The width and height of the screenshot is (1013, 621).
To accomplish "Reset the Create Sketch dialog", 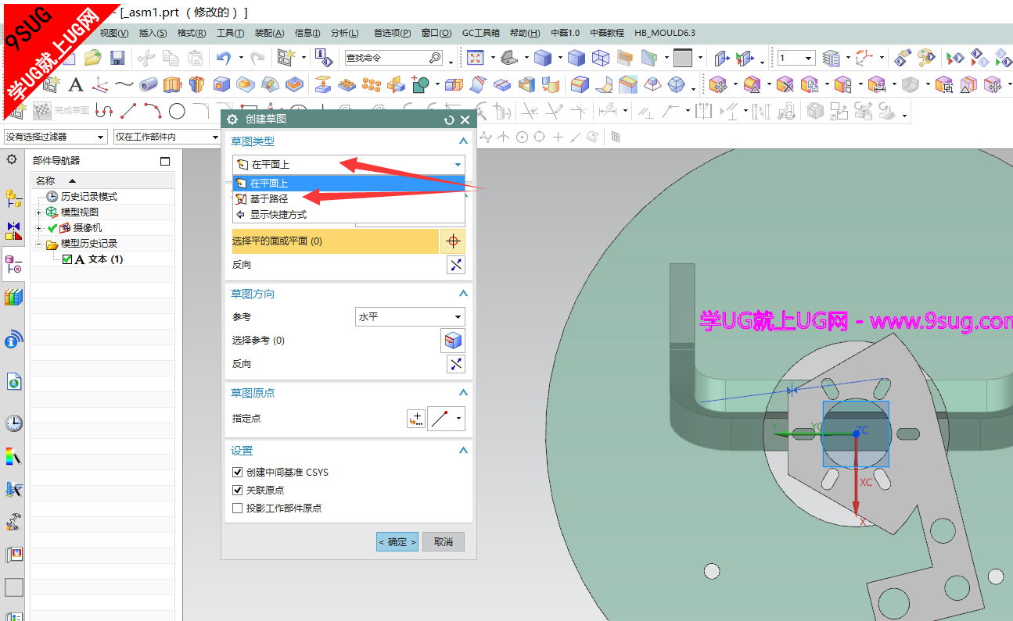I will [449, 120].
